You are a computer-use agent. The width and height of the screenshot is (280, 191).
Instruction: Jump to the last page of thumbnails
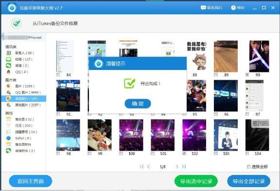coord(184,167)
